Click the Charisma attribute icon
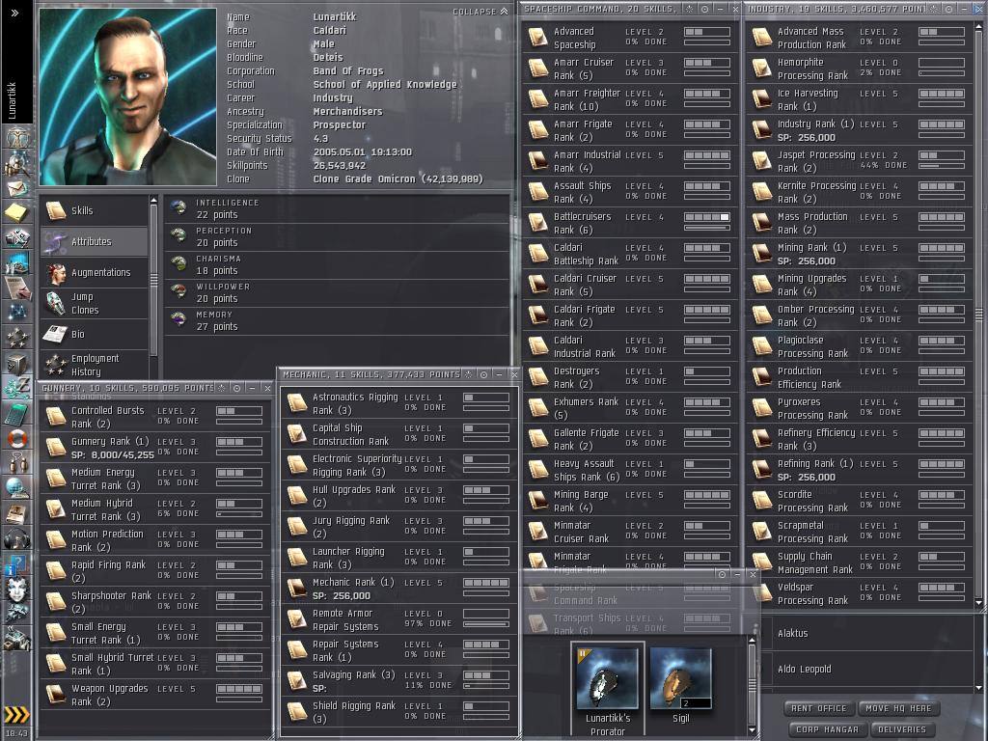Image resolution: width=988 pixels, height=741 pixels. 178,264
